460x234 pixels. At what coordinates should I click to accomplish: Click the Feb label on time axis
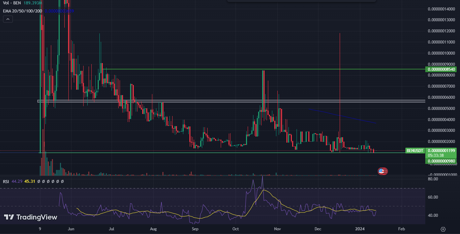pos(401,229)
